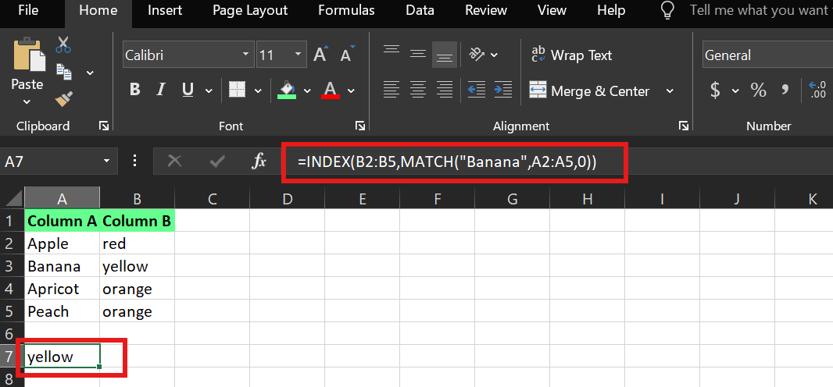Screen dimensions: 833x387
Task: Expand the General number format dropdown
Action: 766,55
